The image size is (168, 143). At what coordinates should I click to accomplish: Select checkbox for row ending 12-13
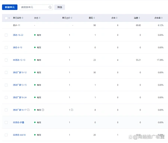click(6, 60)
